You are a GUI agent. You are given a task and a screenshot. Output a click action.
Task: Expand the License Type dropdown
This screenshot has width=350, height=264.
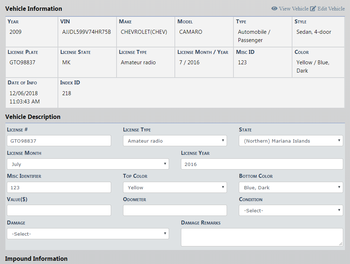[175, 141]
